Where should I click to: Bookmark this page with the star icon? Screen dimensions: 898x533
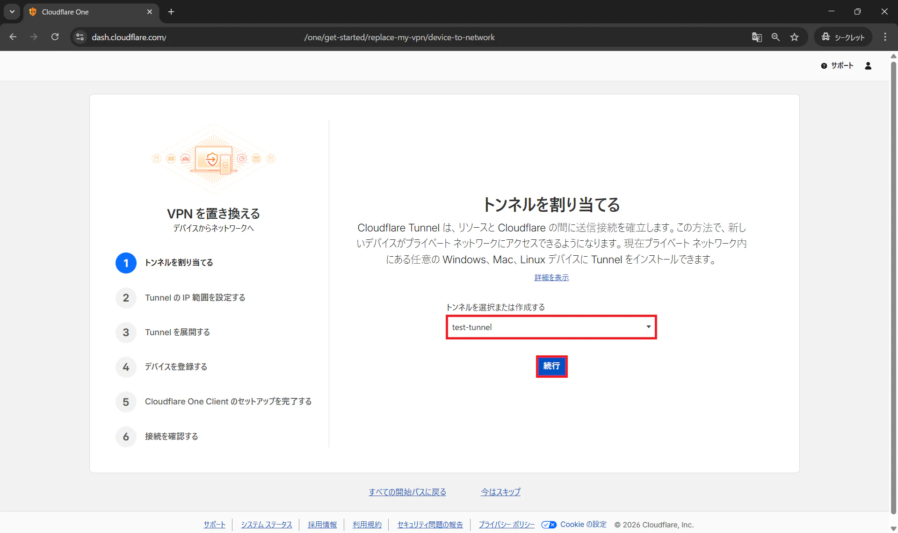click(x=794, y=37)
